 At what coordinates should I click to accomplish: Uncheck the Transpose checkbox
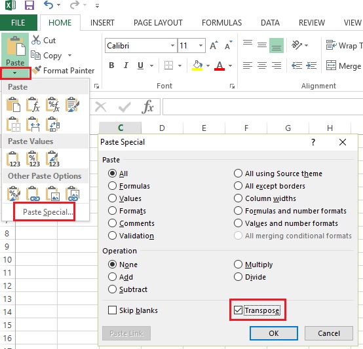pyautogui.click(x=238, y=310)
